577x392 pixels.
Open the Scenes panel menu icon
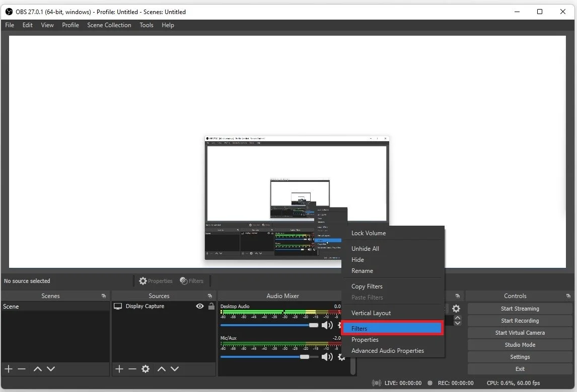[103, 296]
